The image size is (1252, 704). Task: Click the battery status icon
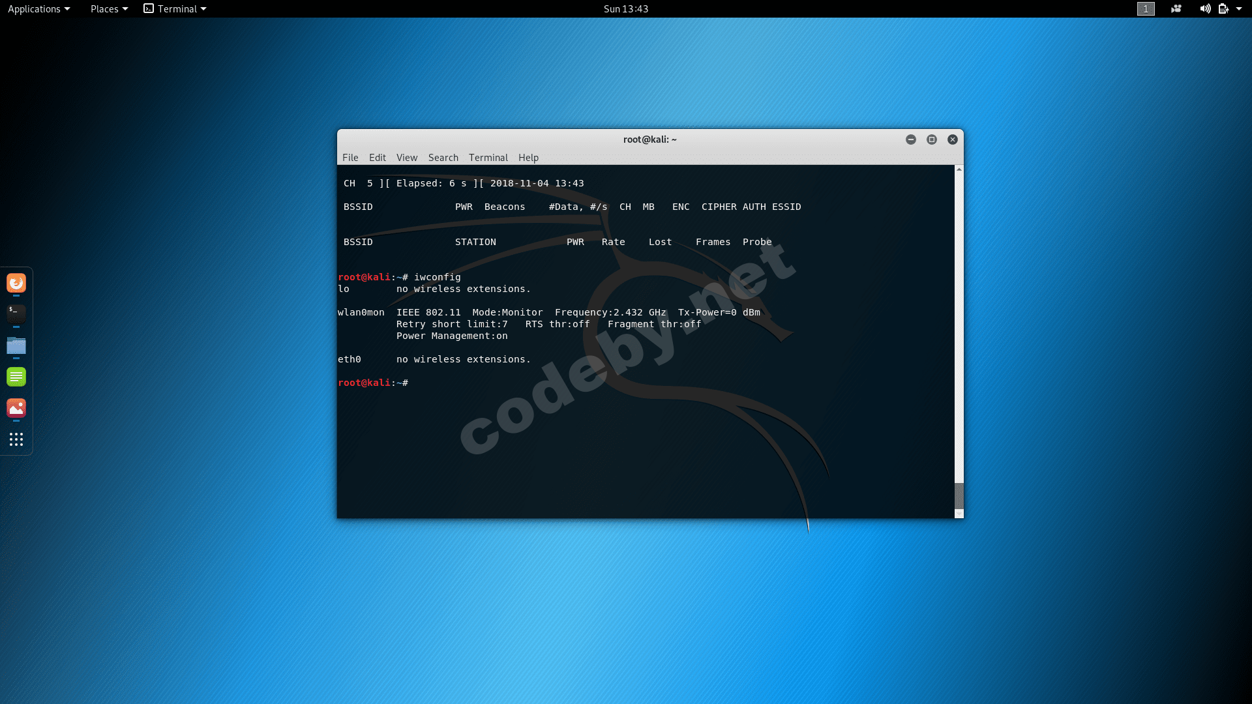click(x=1223, y=9)
